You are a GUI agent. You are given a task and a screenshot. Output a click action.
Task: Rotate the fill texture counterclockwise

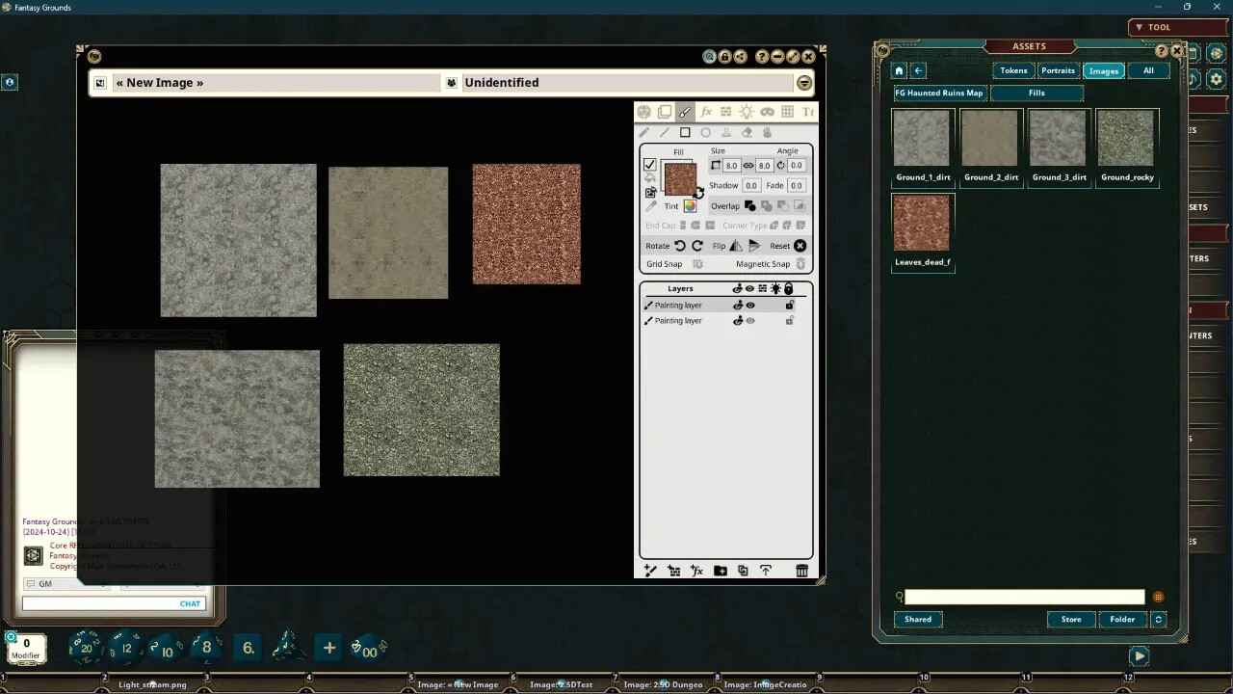click(x=680, y=246)
